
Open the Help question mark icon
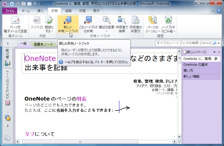coord(219,11)
